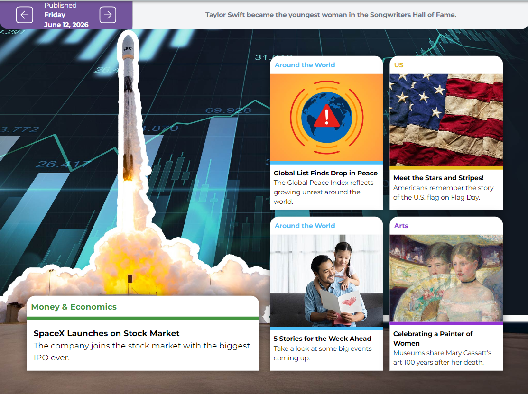Select text 'Take a look at some big events'
The height and width of the screenshot is (394, 528).
click(x=323, y=348)
